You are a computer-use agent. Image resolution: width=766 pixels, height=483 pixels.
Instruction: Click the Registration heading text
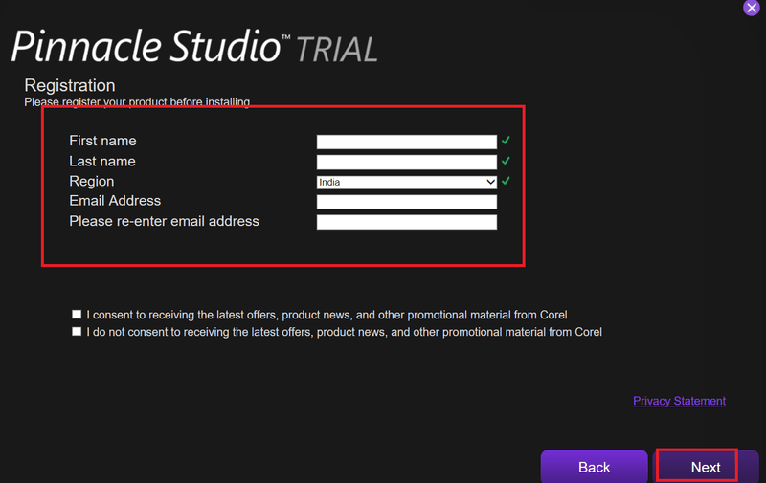pyautogui.click(x=70, y=85)
